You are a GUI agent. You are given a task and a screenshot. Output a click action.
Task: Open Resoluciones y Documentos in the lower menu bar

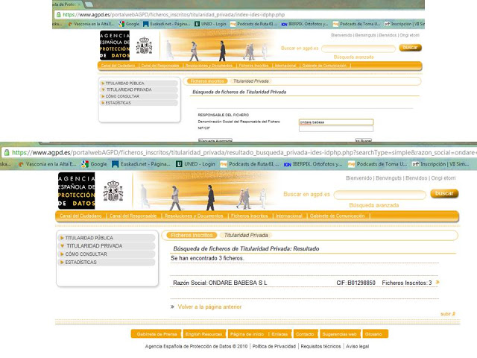click(194, 216)
